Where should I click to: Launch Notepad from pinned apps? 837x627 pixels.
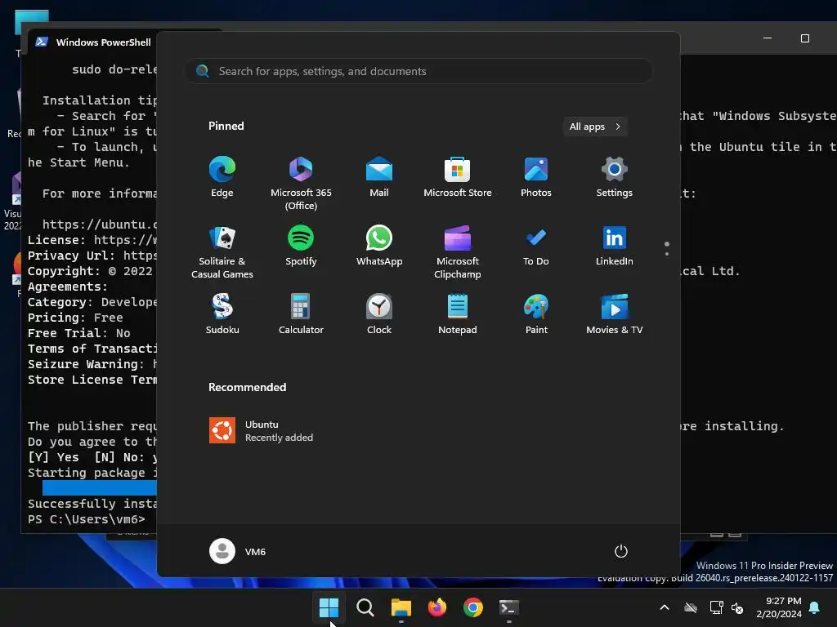458,314
